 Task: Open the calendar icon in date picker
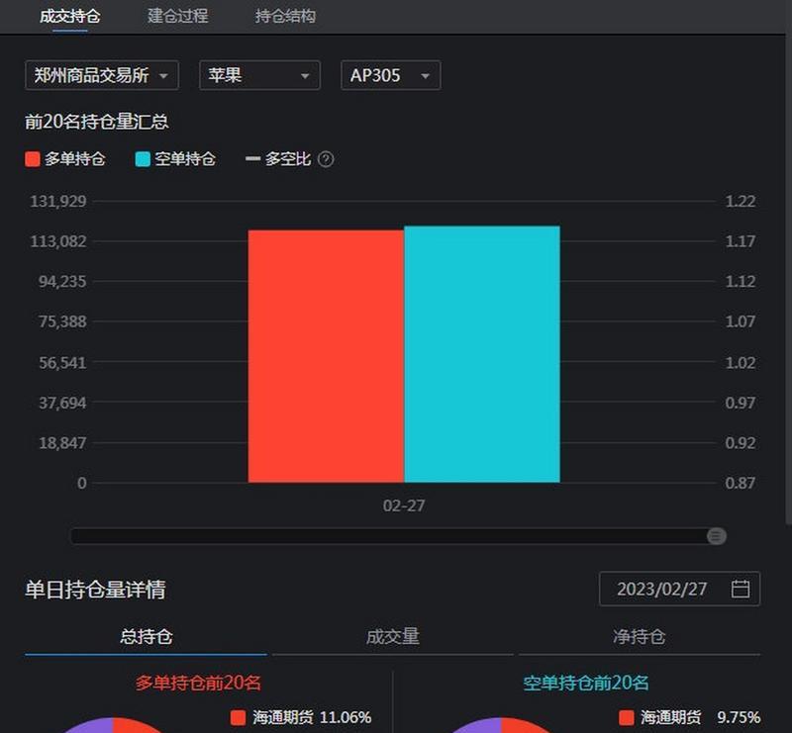[x=741, y=589]
